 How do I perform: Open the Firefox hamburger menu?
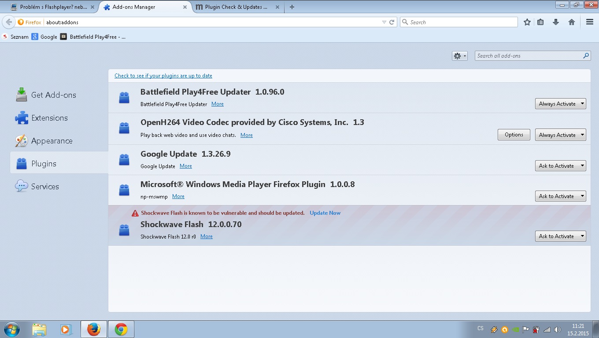point(590,22)
